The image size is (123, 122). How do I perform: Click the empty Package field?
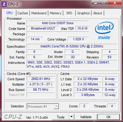(x=58, y=34)
